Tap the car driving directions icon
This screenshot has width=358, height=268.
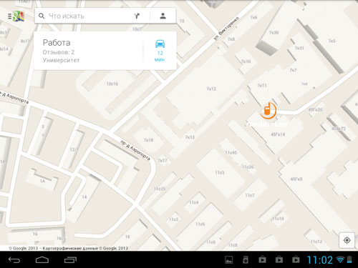[x=160, y=44]
